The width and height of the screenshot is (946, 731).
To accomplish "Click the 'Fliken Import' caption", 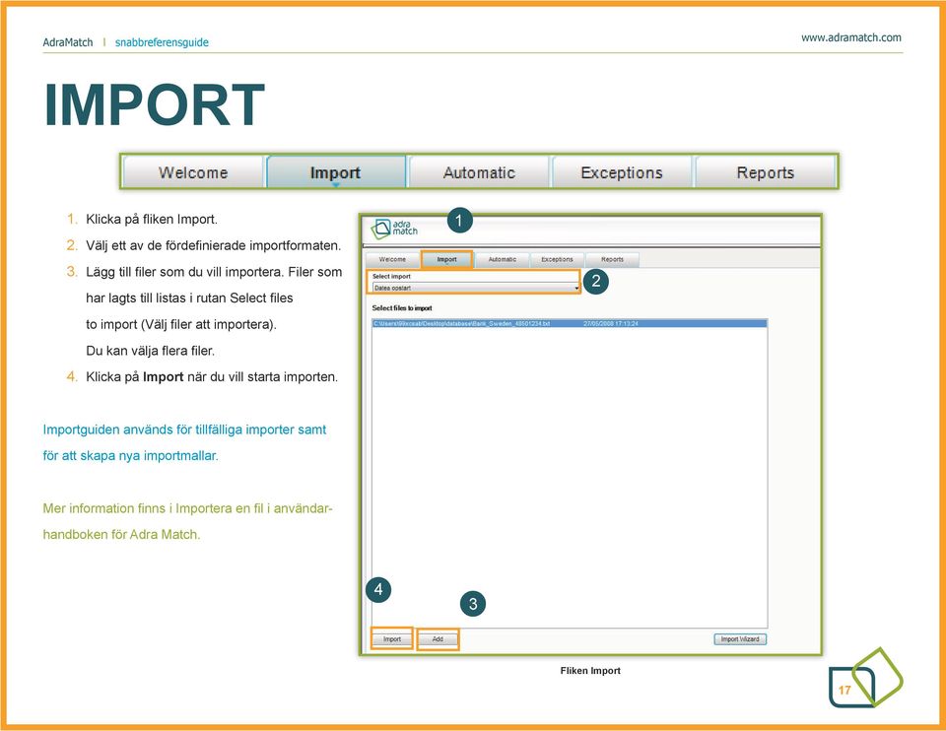I will (x=590, y=671).
